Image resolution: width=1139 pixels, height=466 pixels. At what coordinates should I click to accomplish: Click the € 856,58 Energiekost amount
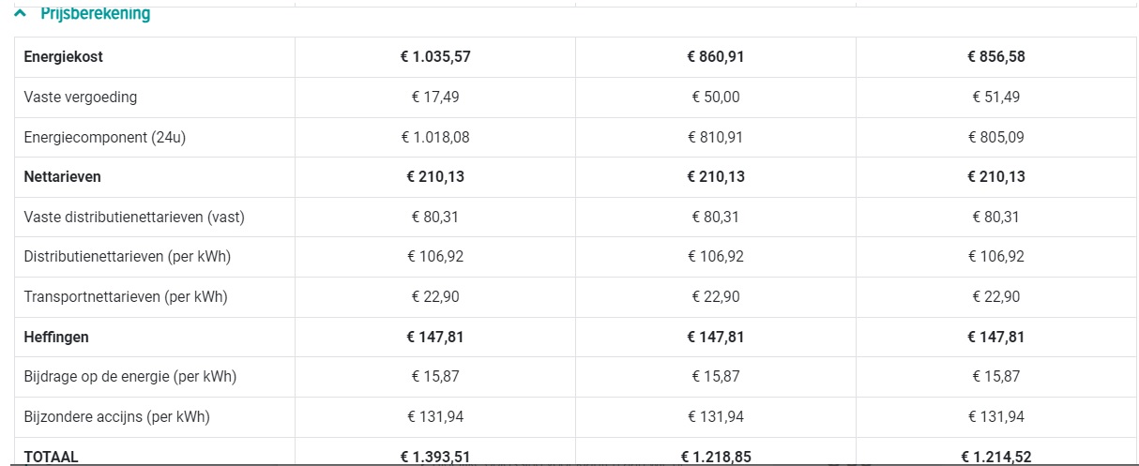click(996, 56)
